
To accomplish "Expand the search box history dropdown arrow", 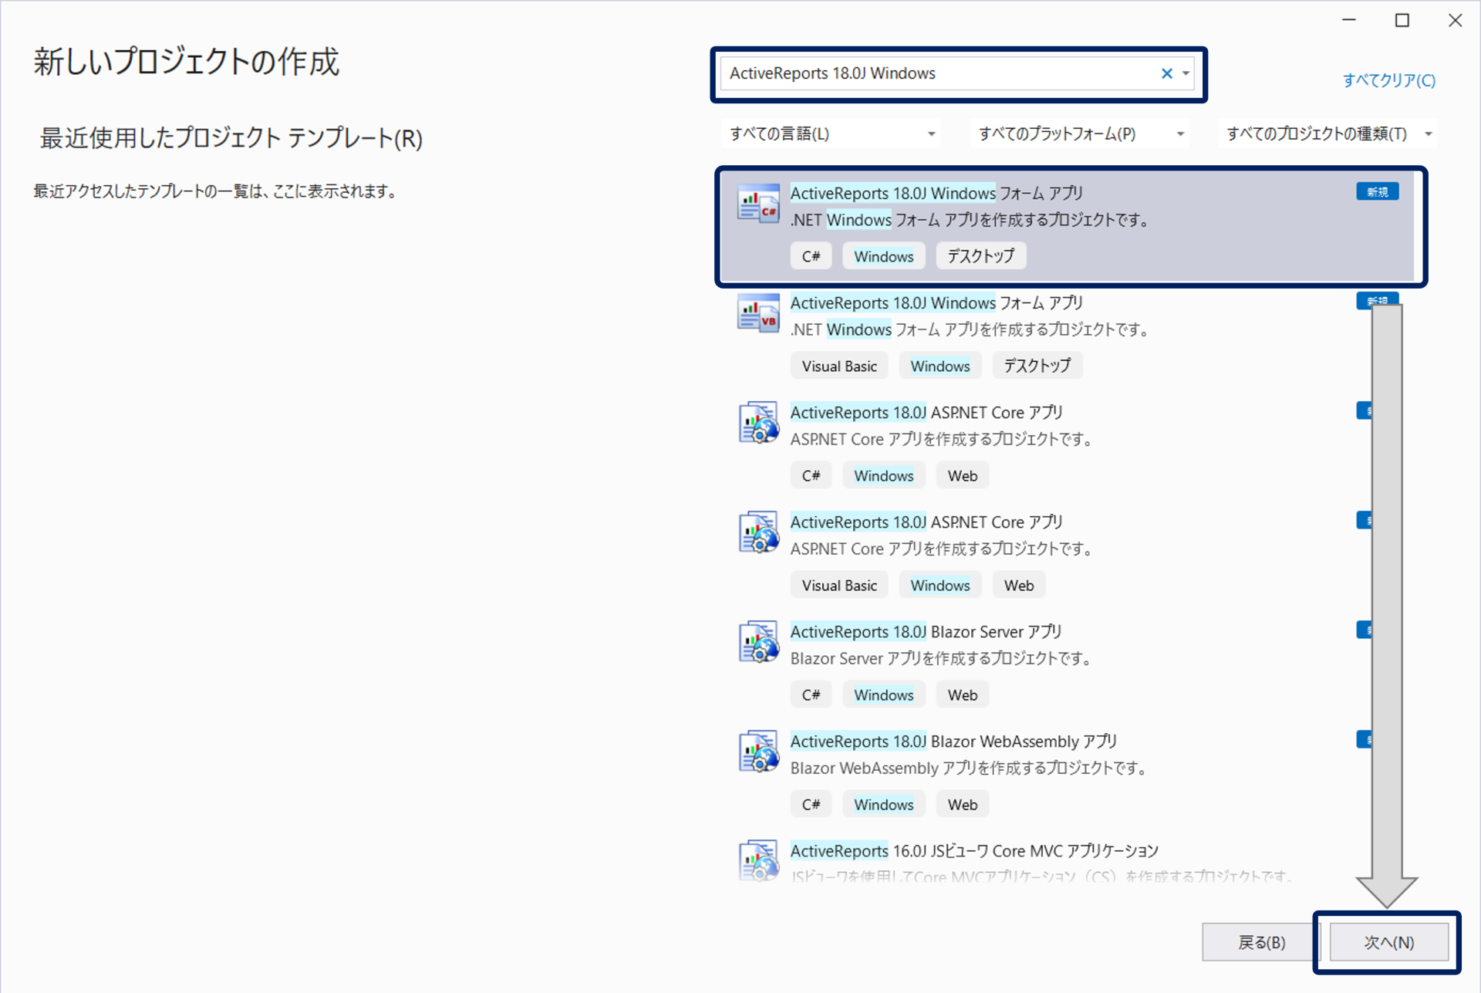I will [1186, 73].
